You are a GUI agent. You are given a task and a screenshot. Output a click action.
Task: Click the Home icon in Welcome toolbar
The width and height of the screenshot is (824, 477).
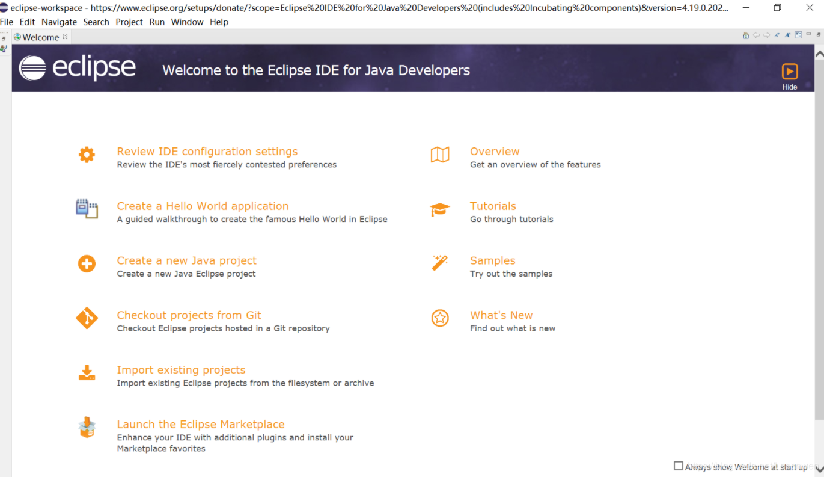(746, 35)
